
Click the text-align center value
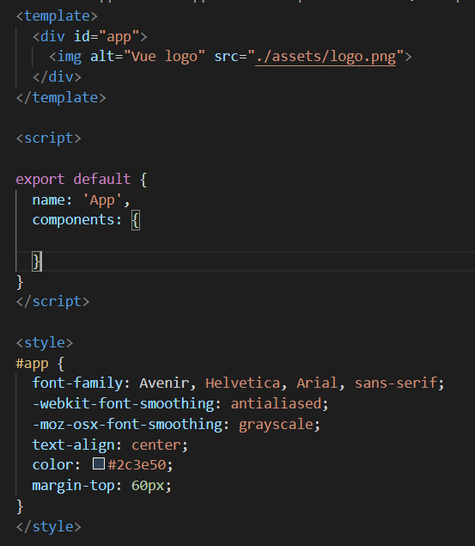point(156,445)
